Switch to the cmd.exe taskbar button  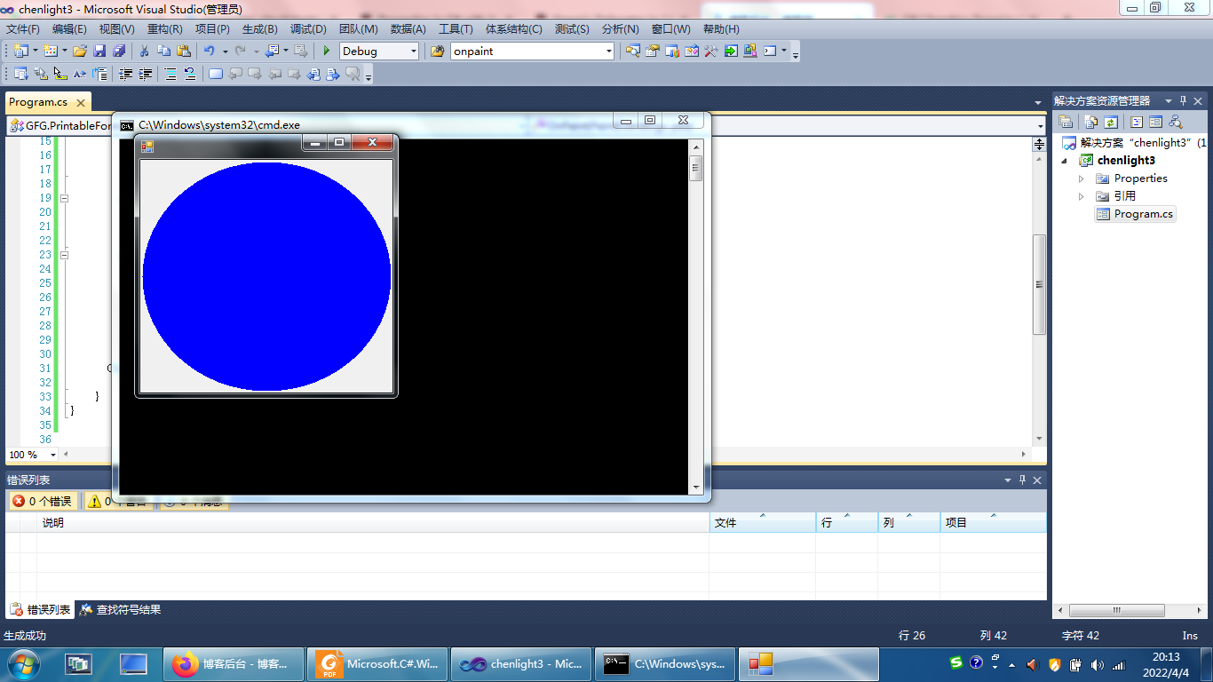pyautogui.click(x=665, y=664)
